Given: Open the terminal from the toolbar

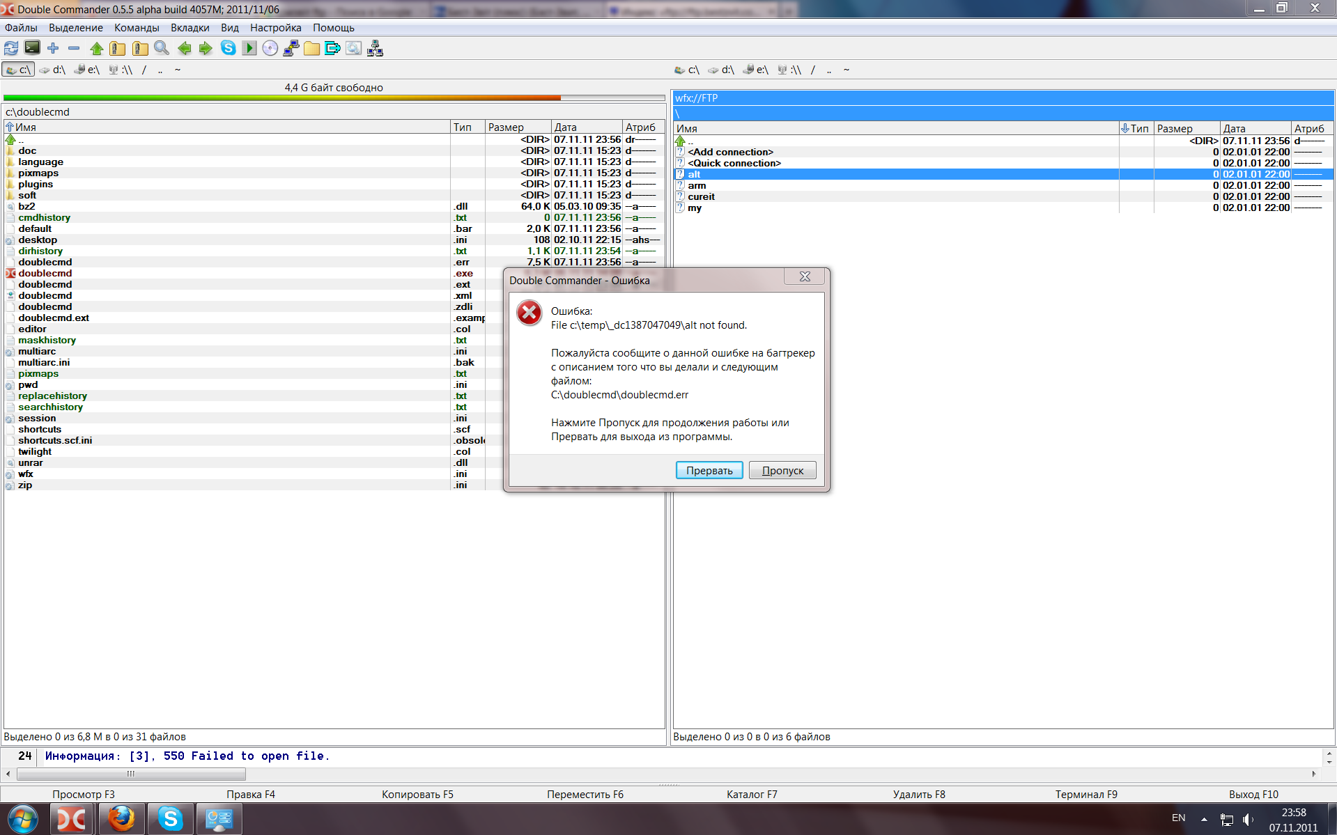Looking at the screenshot, I should pyautogui.click(x=32, y=48).
